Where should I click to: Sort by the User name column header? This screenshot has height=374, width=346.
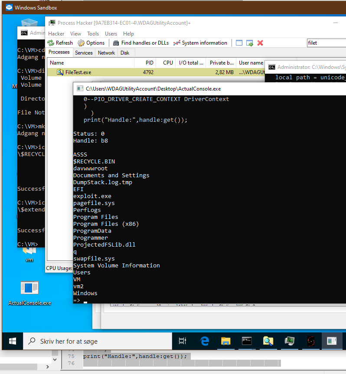click(251, 63)
